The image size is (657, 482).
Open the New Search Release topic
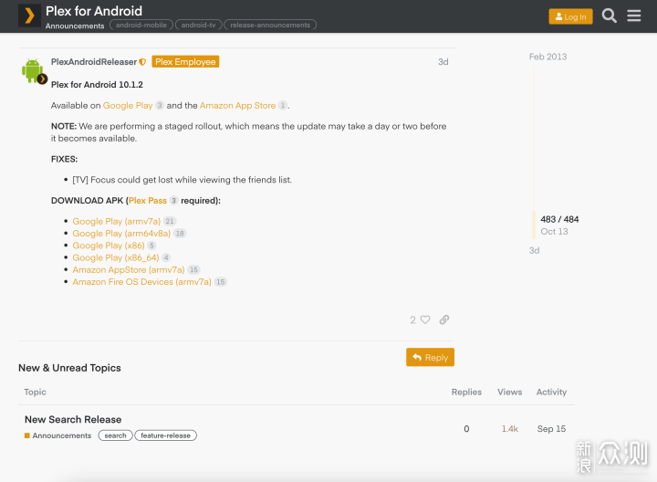(x=73, y=420)
